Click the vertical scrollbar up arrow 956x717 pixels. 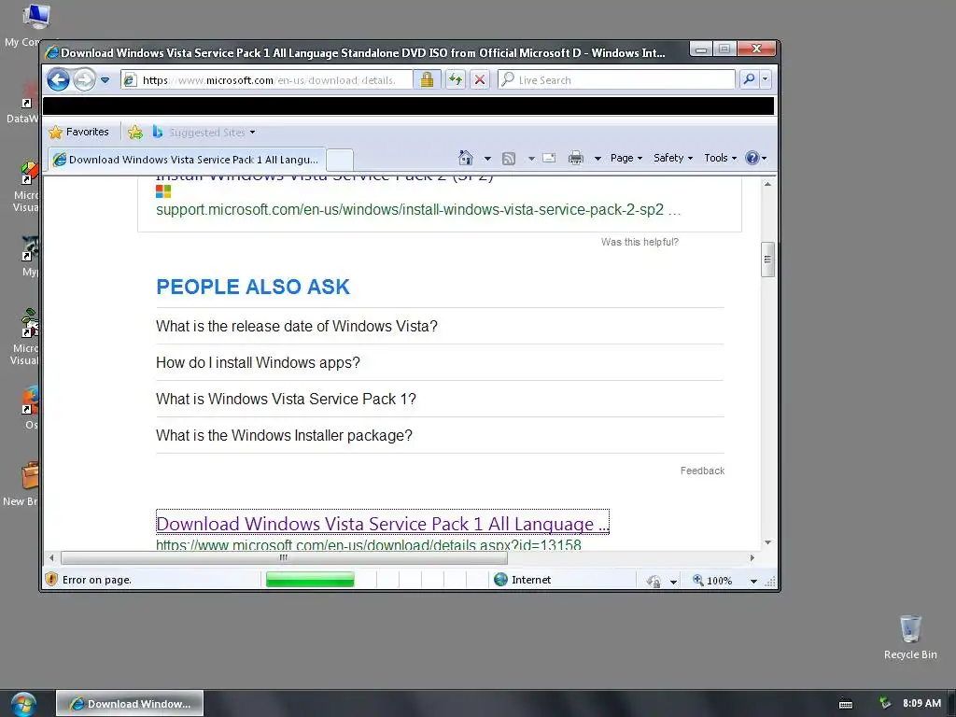[x=767, y=184]
